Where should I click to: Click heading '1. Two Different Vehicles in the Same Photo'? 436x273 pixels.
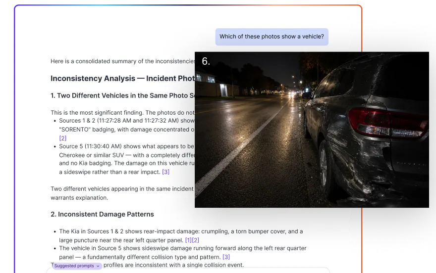pyautogui.click(x=123, y=96)
